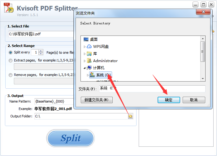Collapse the 计算机 tree node

(x=85, y=68)
